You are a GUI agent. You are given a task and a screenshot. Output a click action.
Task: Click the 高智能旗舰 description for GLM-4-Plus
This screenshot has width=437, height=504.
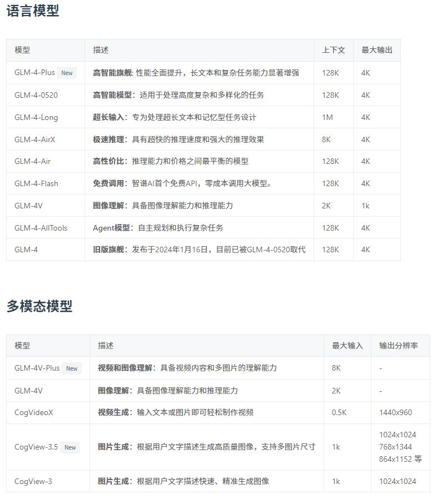tap(196, 73)
